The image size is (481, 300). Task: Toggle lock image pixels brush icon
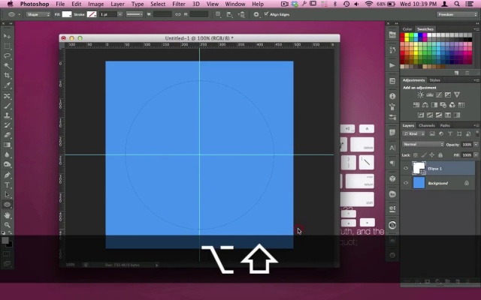[x=424, y=155]
